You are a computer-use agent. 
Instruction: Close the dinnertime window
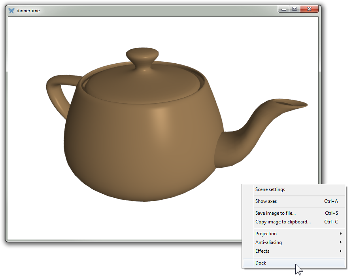coord(309,9)
